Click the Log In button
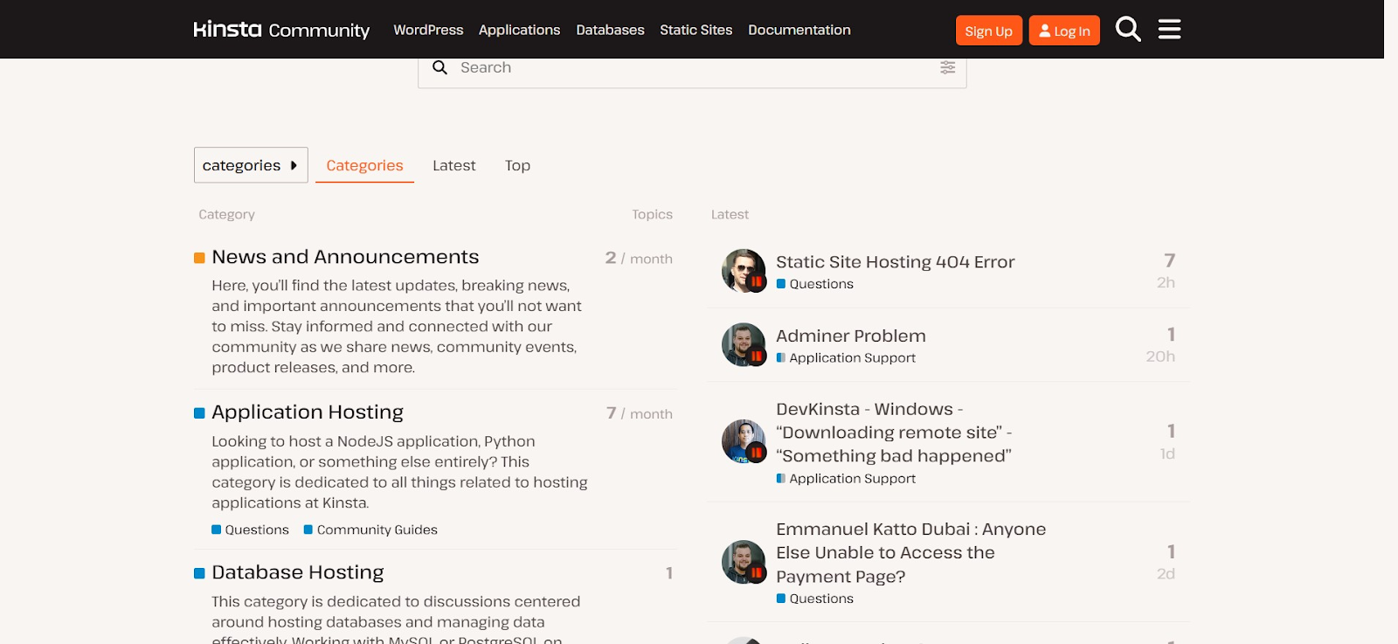 coord(1064,31)
